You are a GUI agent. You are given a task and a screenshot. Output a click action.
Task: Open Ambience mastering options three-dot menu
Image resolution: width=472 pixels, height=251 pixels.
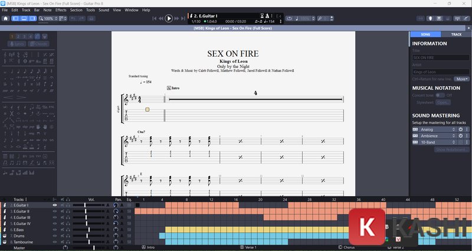tap(467, 136)
